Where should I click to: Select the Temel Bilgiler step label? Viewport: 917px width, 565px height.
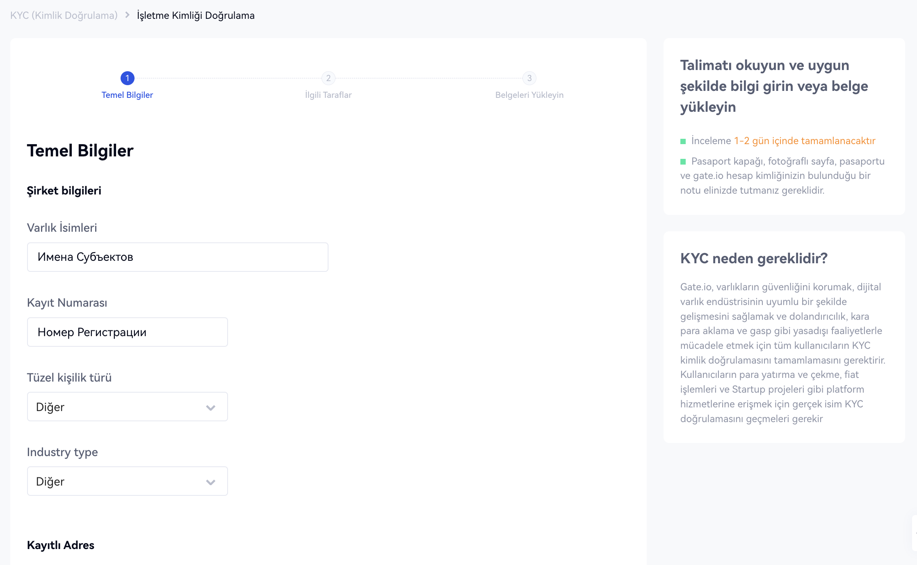click(127, 95)
